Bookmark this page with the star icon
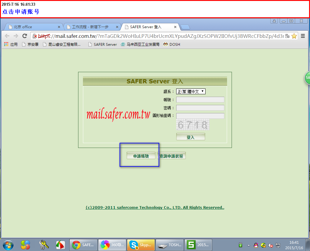This screenshot has height=251, width=310. click(294, 36)
